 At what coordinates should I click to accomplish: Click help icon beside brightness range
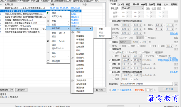click(144, 25)
